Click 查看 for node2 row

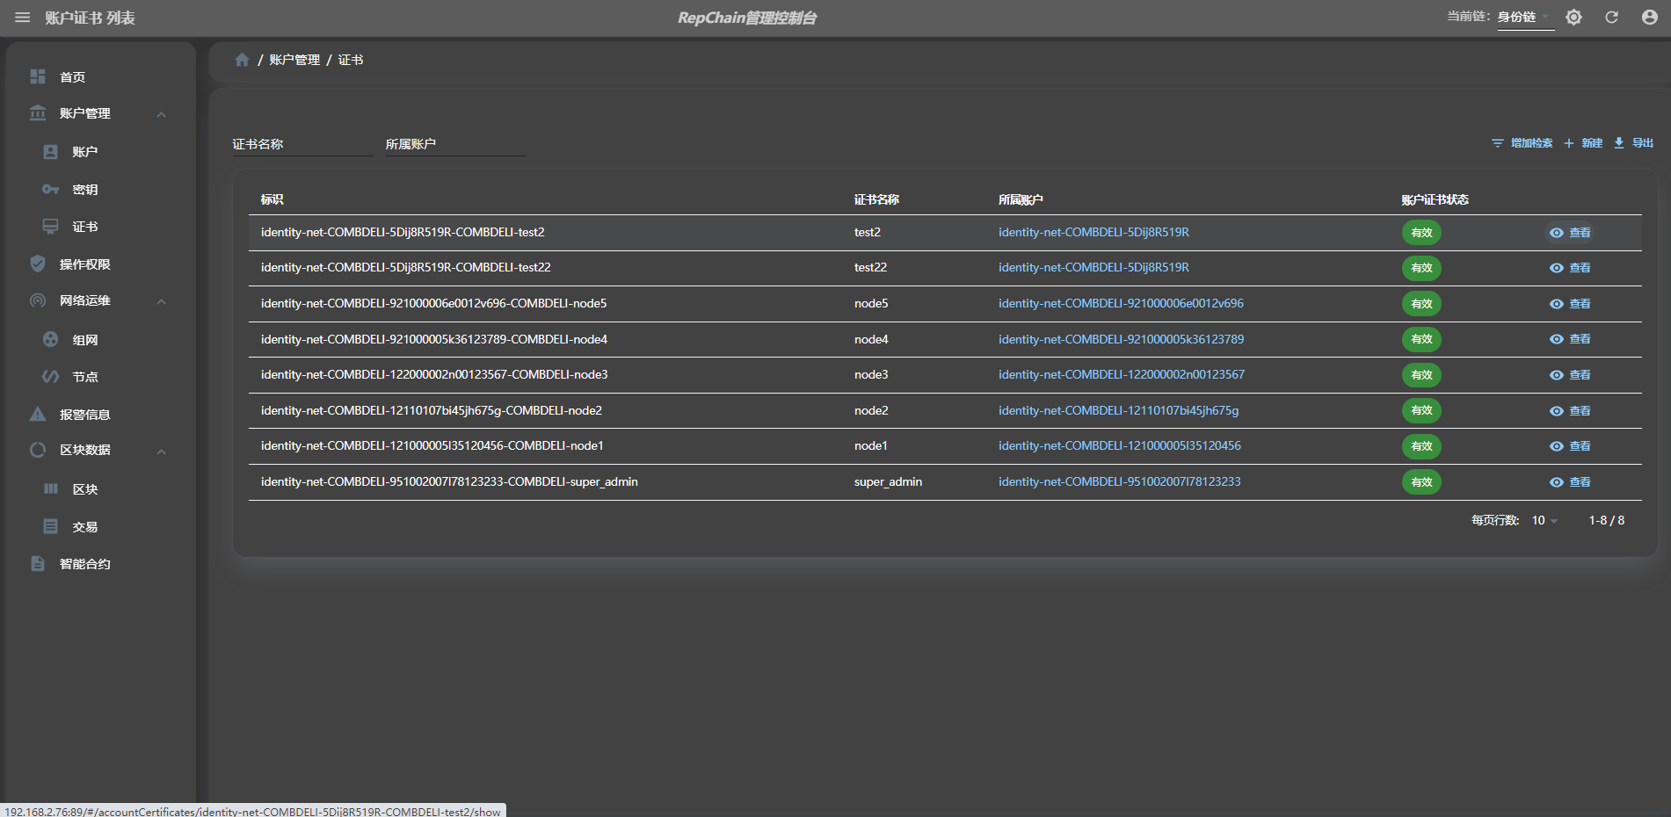[1570, 411]
